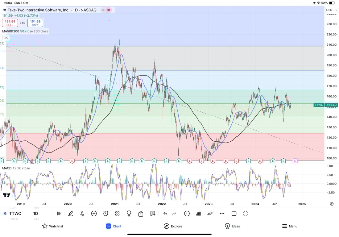The height and width of the screenshot is (237, 339).
Task: Tap the 0.00 spread value
Action: coord(23,23)
